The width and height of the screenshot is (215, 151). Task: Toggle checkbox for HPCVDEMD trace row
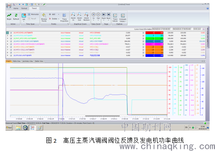(x=11, y=33)
